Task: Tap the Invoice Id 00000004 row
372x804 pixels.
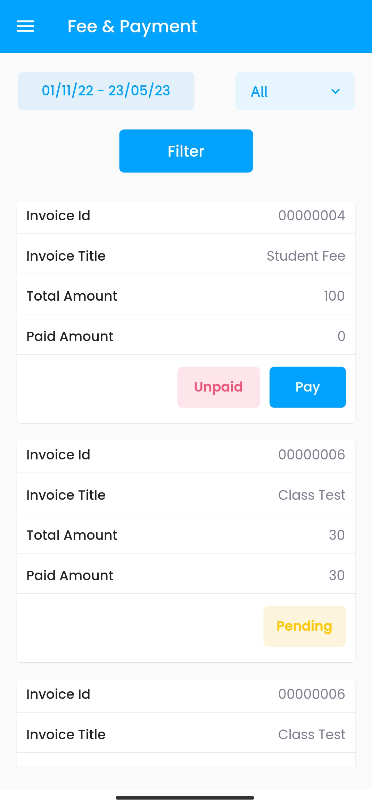Action: 186,216
